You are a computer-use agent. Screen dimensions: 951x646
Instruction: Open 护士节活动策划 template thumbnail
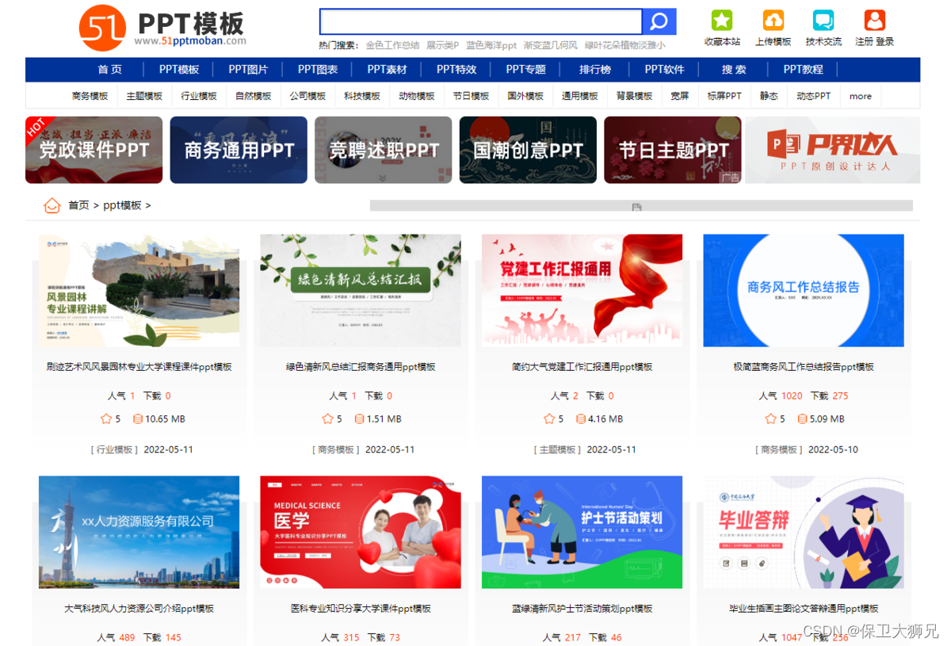tap(582, 532)
